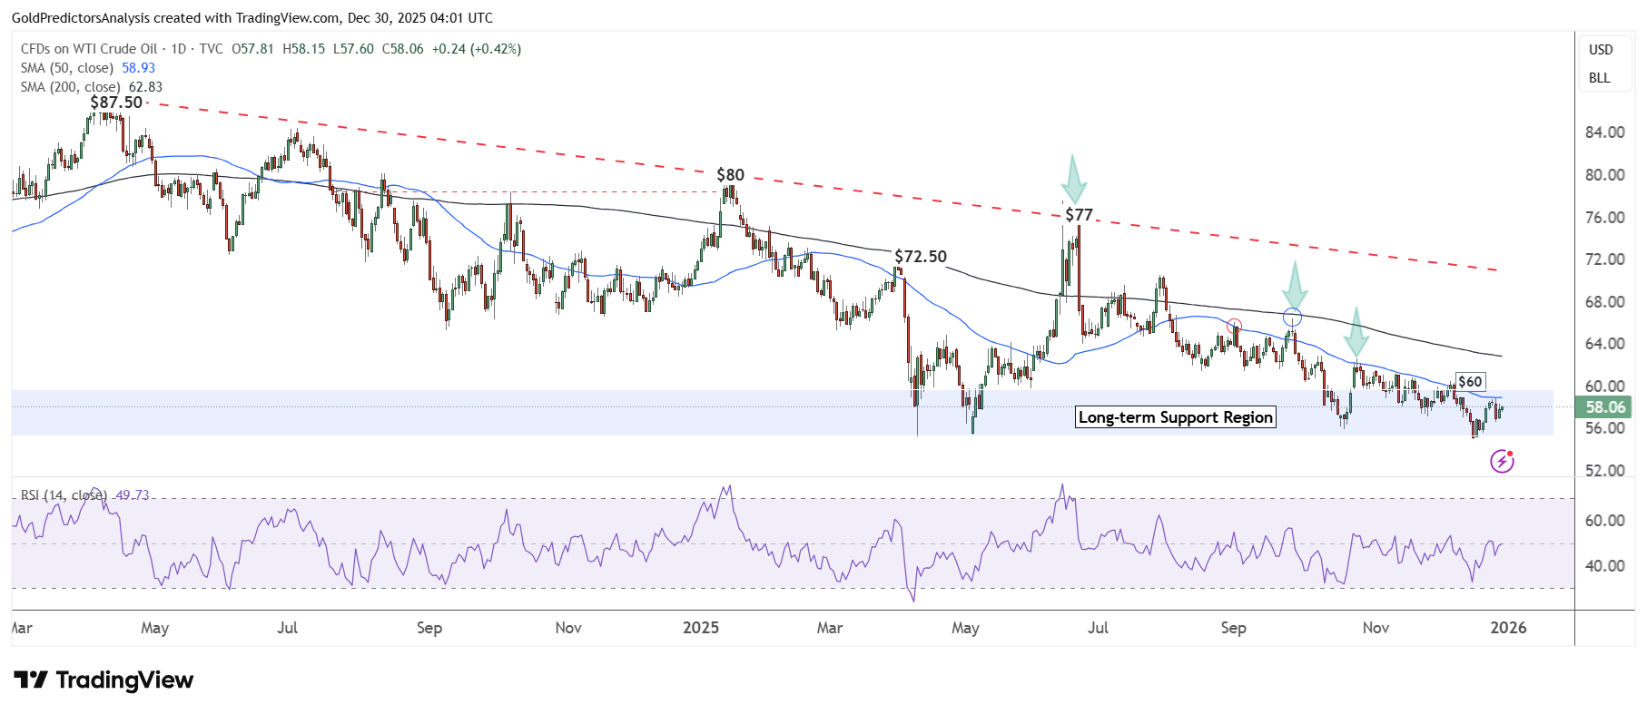Click the TradingView logo at bottom left
This screenshot has height=714, width=1647.
(x=104, y=680)
